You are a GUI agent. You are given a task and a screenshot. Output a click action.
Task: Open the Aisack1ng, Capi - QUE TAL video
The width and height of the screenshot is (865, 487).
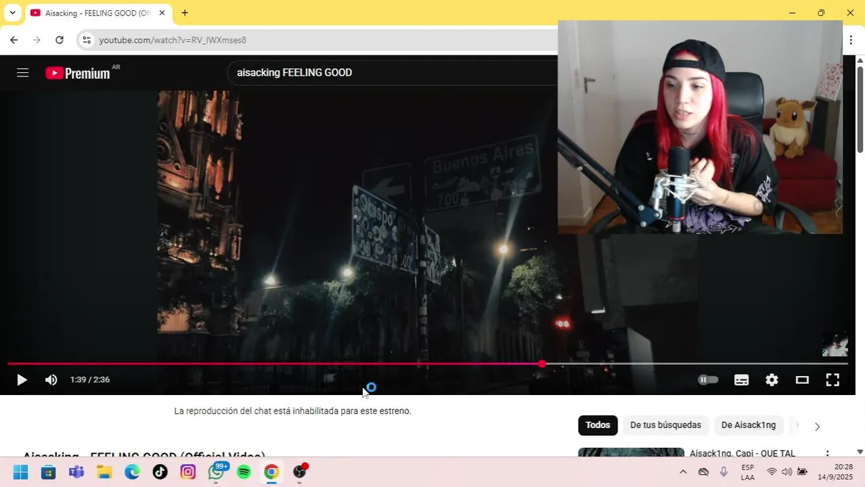[x=742, y=453]
